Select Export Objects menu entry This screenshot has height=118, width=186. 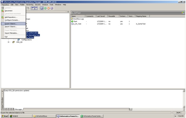click(x=13, y=24)
